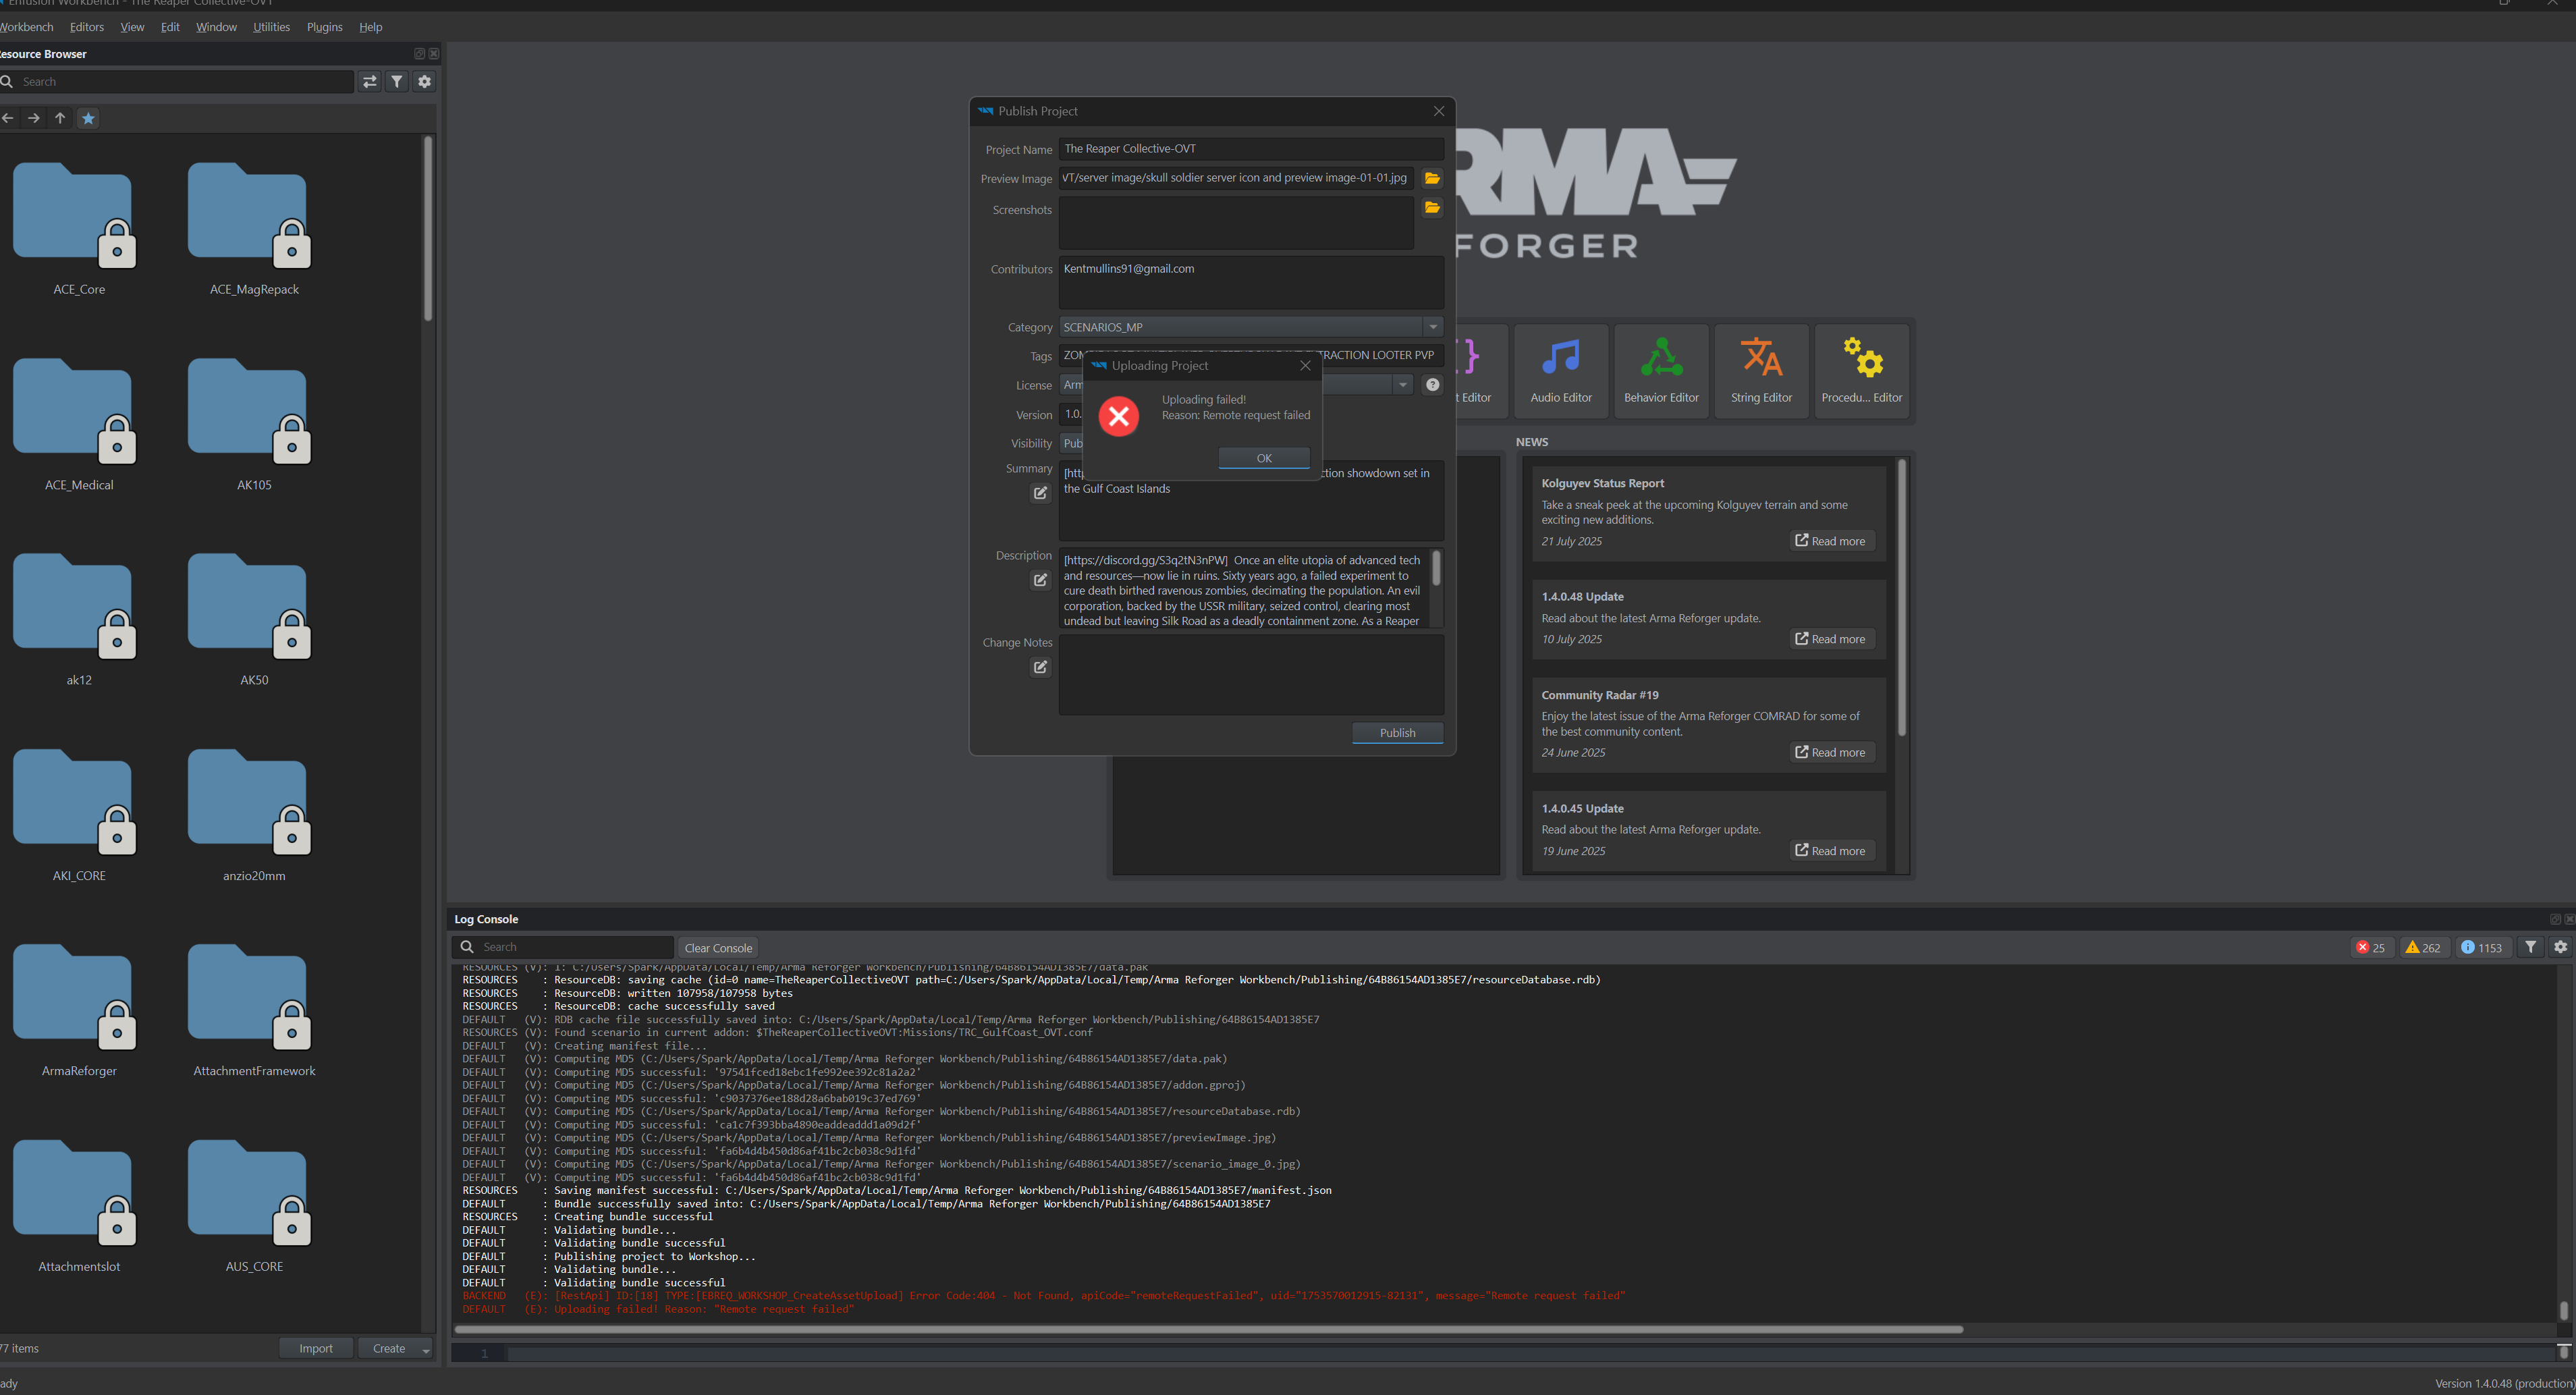Viewport: 2576px width, 1395px height.
Task: Open the Audio Editor
Action: click(1560, 370)
